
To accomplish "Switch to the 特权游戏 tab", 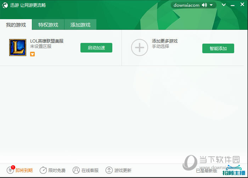I will point(48,25).
